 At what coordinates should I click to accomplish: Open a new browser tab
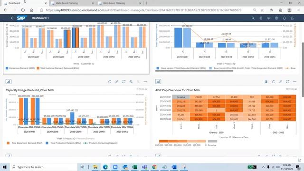pos(147,3)
